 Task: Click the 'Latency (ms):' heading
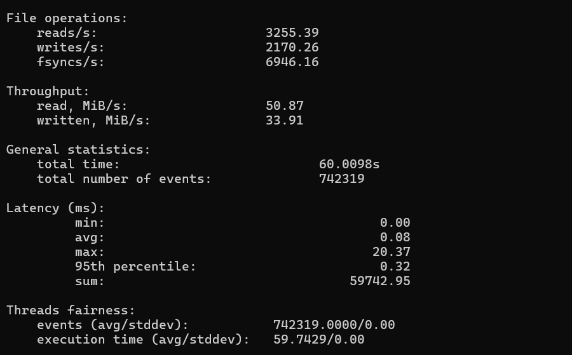click(x=55, y=208)
